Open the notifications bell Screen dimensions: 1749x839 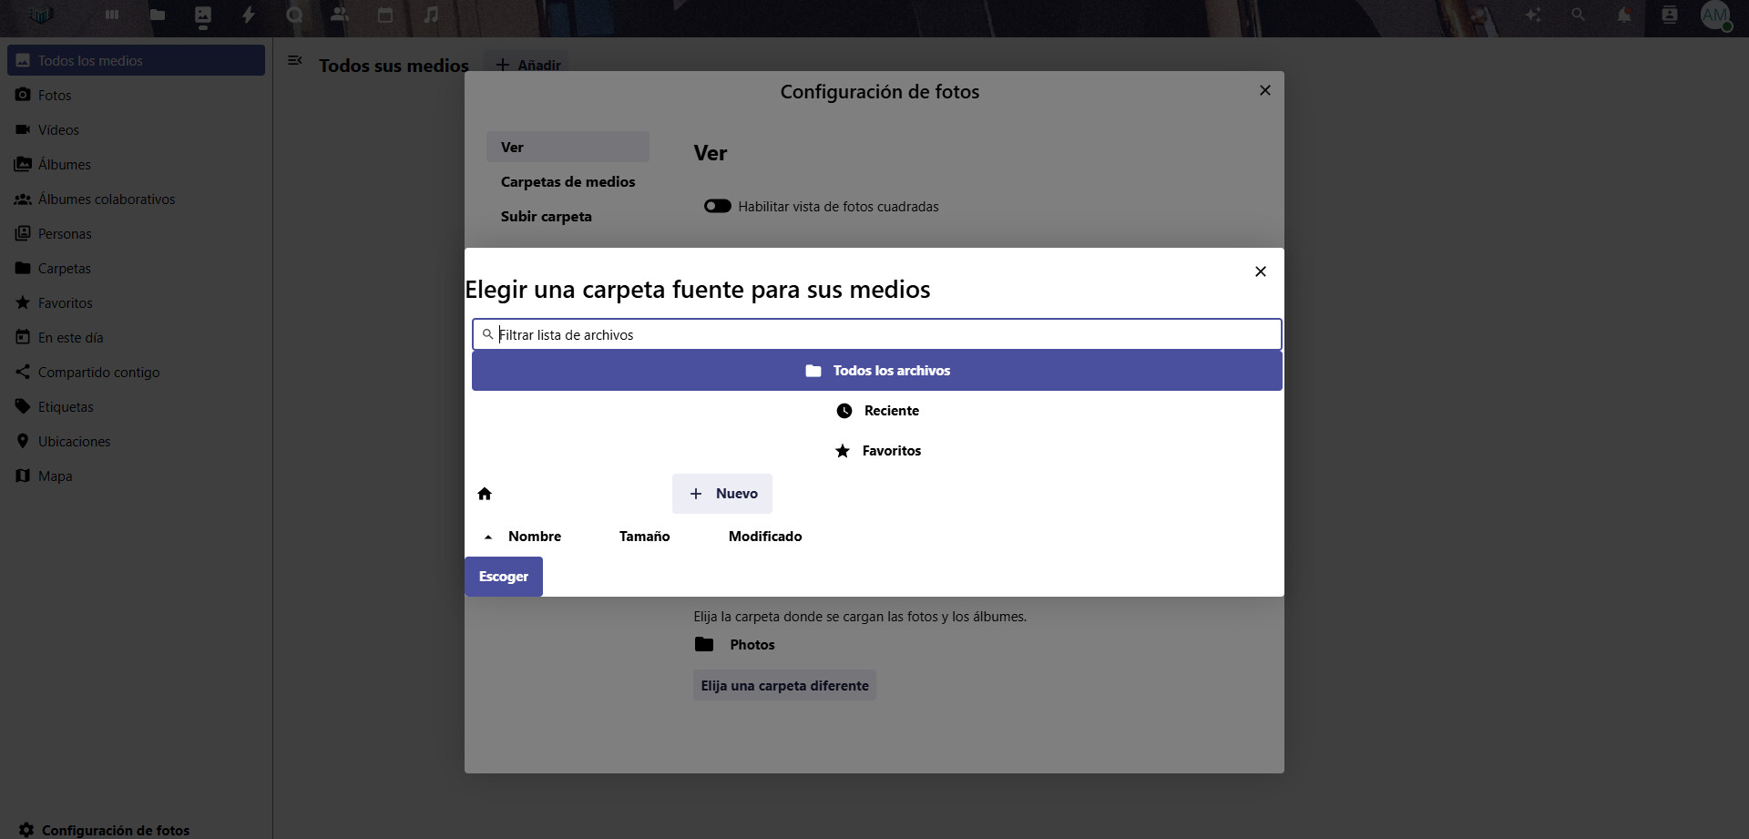(1623, 15)
